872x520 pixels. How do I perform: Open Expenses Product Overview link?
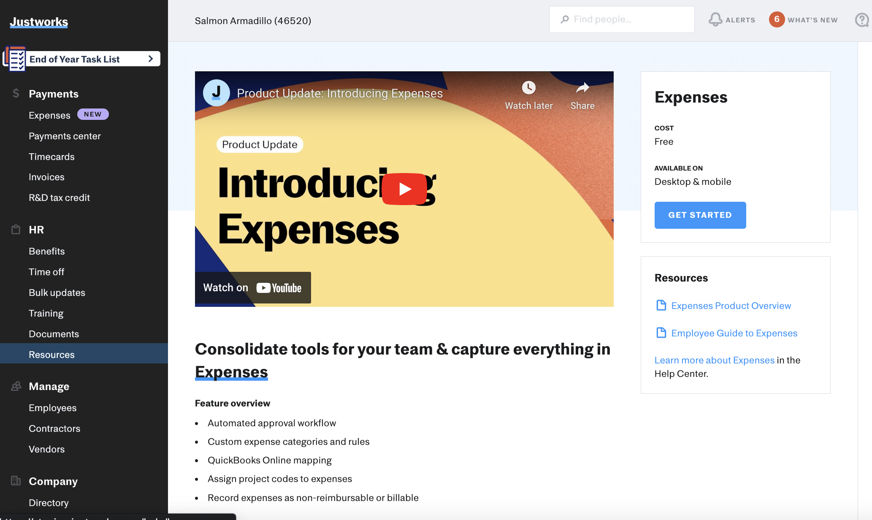(x=731, y=306)
